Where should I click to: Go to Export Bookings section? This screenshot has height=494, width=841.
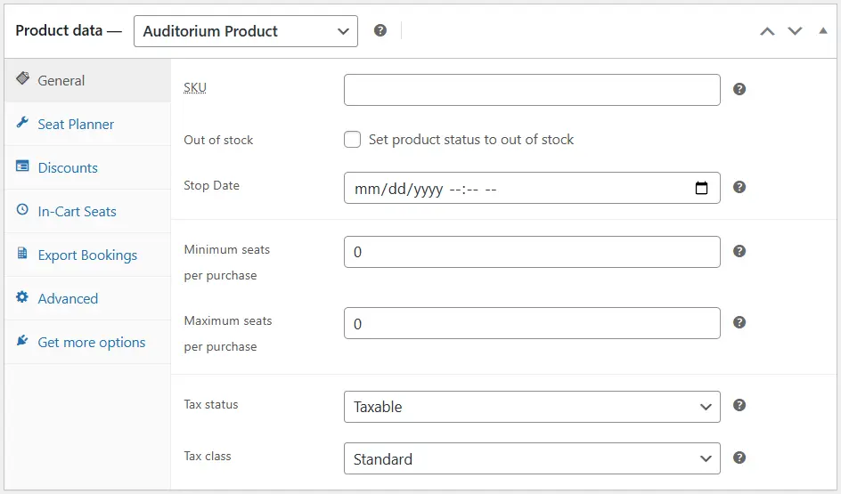tap(87, 255)
